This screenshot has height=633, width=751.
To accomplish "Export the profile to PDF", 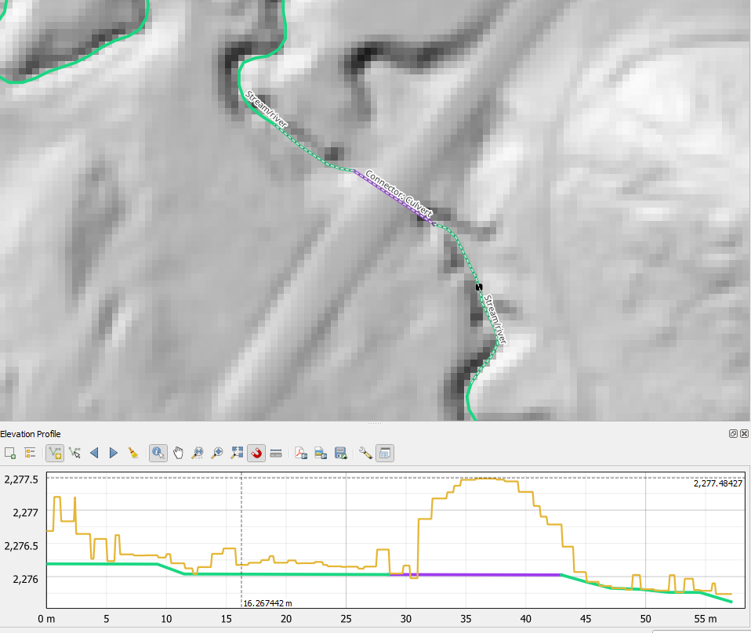I will (x=299, y=452).
